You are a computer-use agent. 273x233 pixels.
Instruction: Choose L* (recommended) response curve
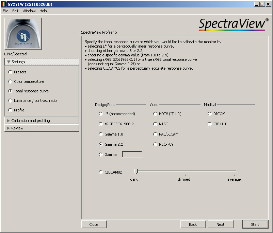pyautogui.click(x=101, y=114)
